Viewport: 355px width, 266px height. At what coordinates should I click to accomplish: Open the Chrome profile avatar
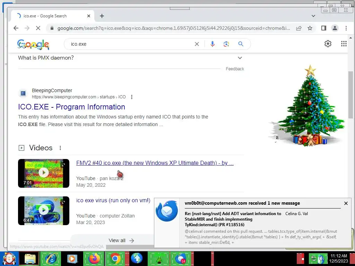click(335, 28)
